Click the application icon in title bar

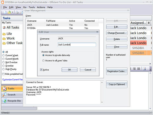pyautogui.click(x=3, y=2)
